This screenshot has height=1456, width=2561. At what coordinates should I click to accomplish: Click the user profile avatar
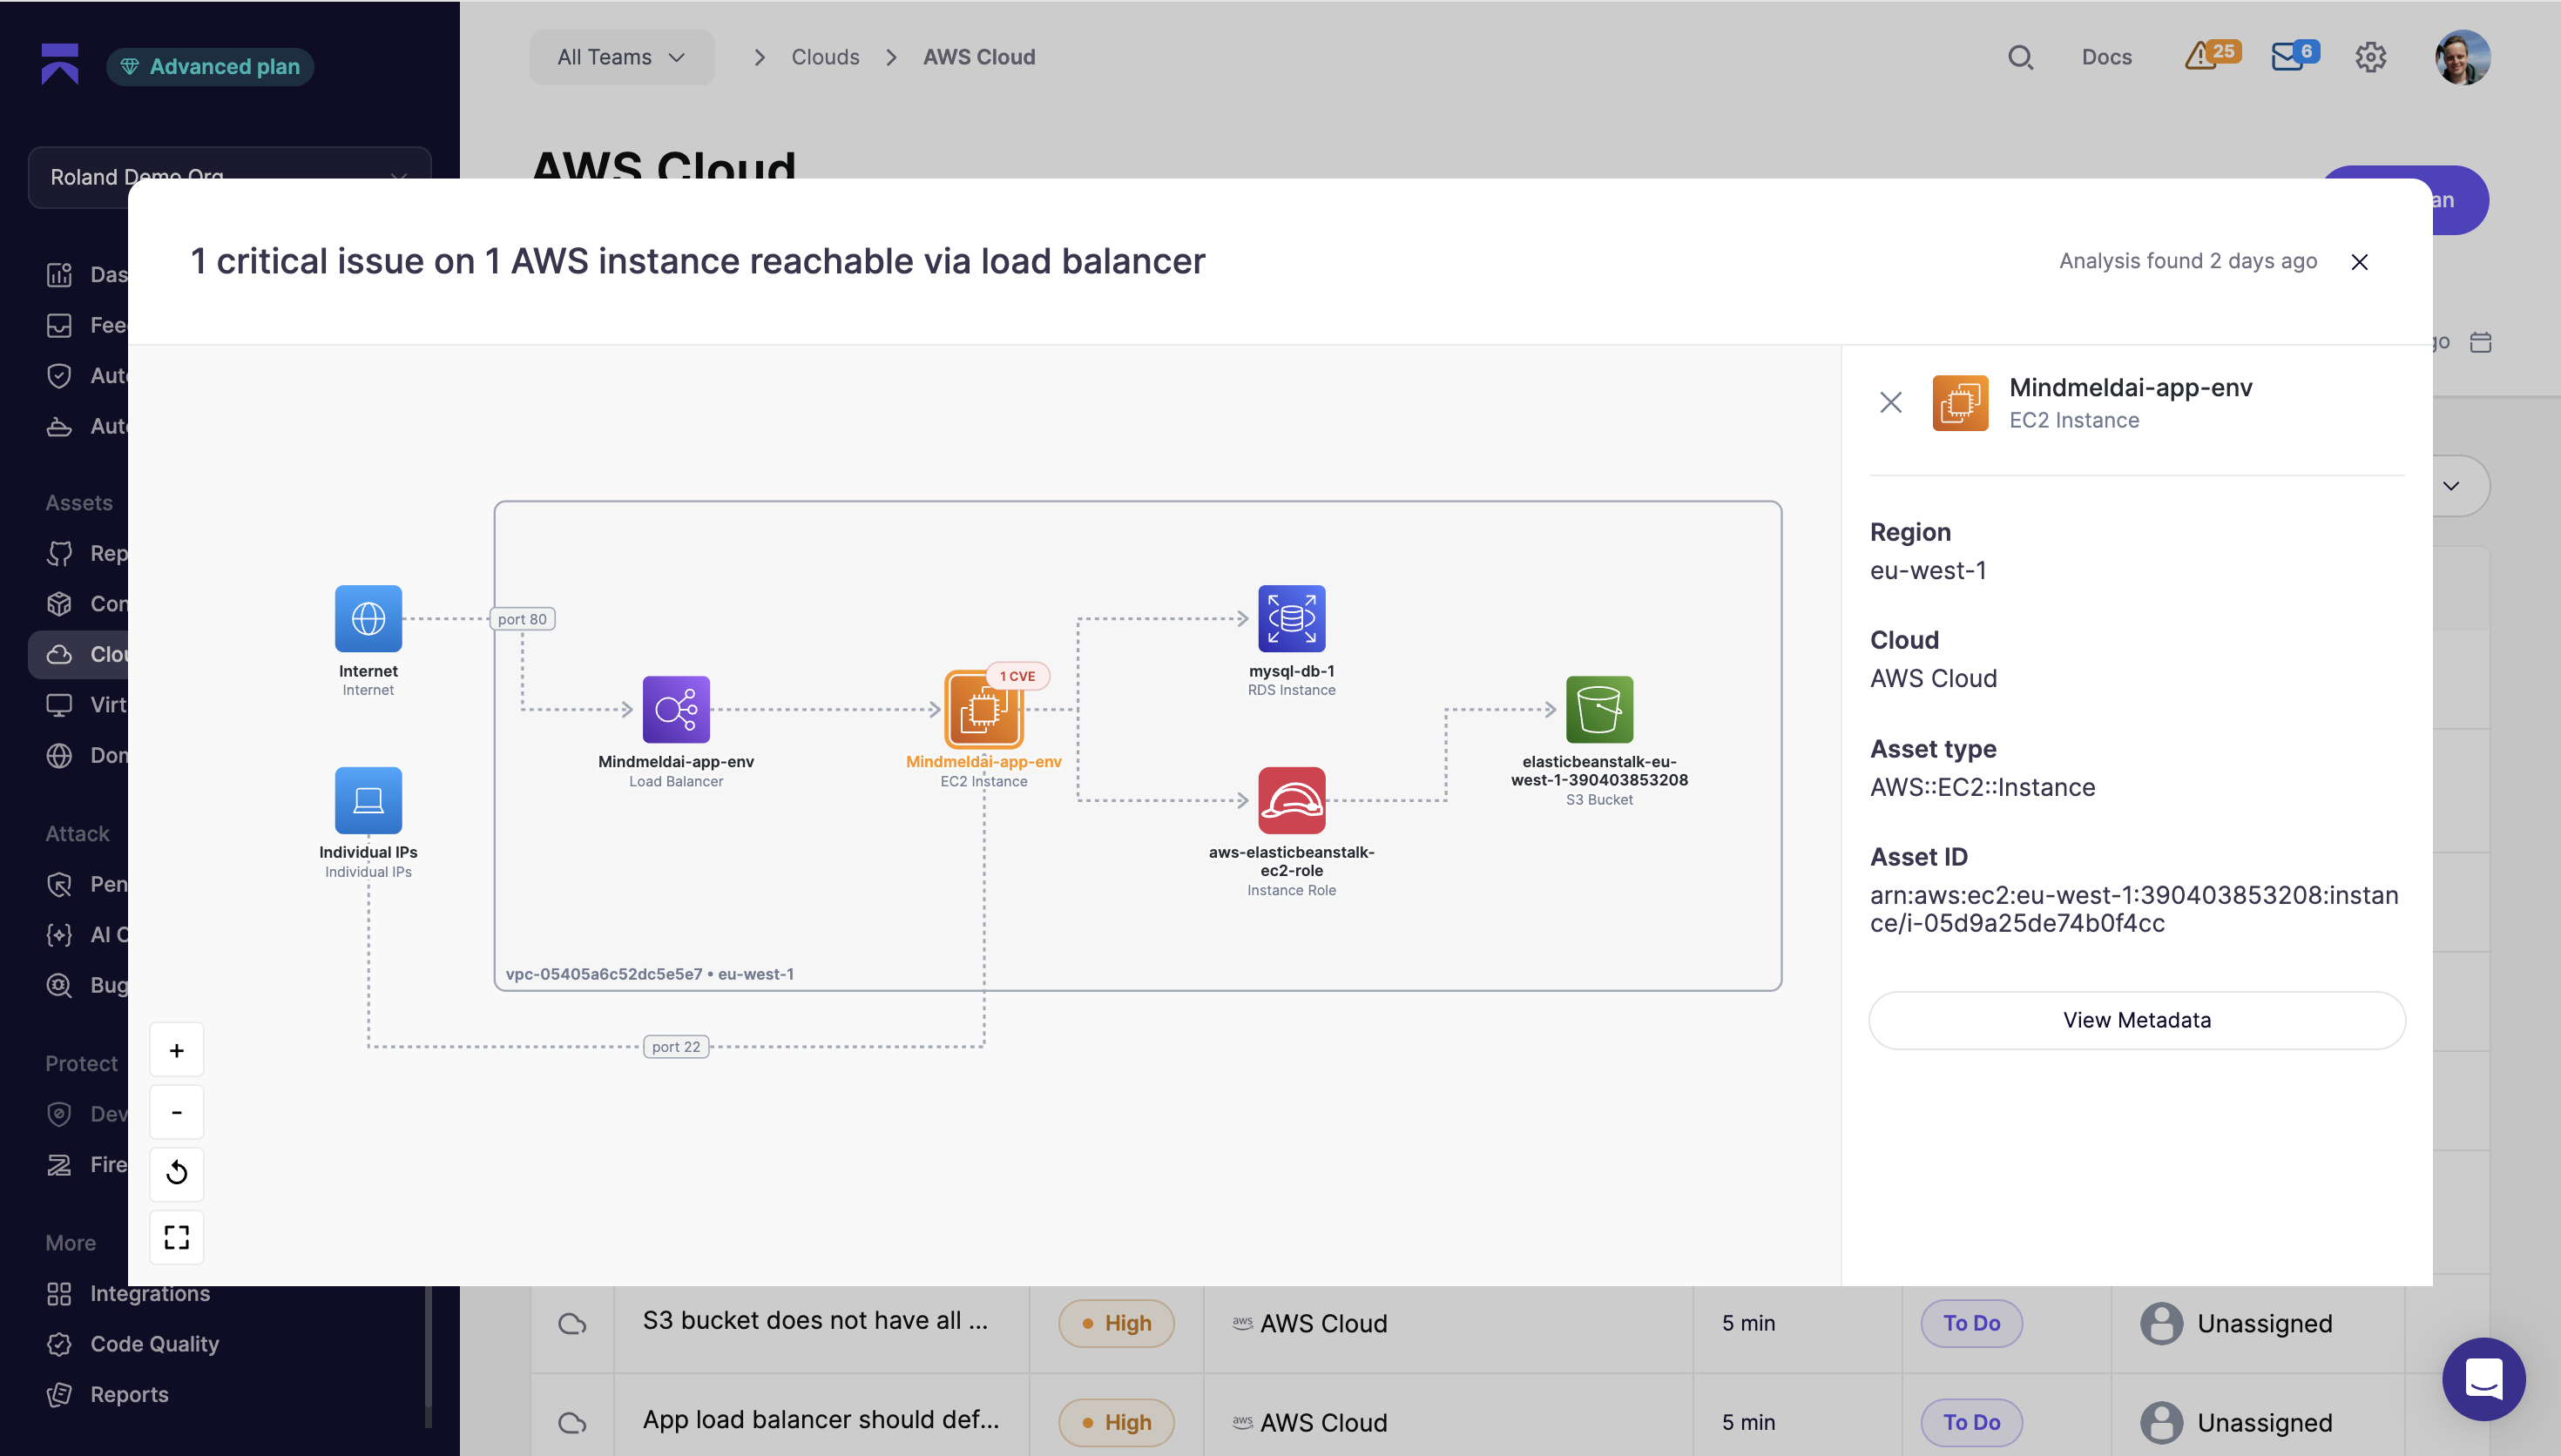tap(2462, 57)
